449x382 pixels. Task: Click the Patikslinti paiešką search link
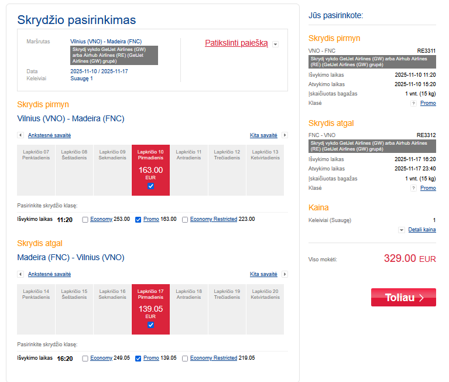237,43
